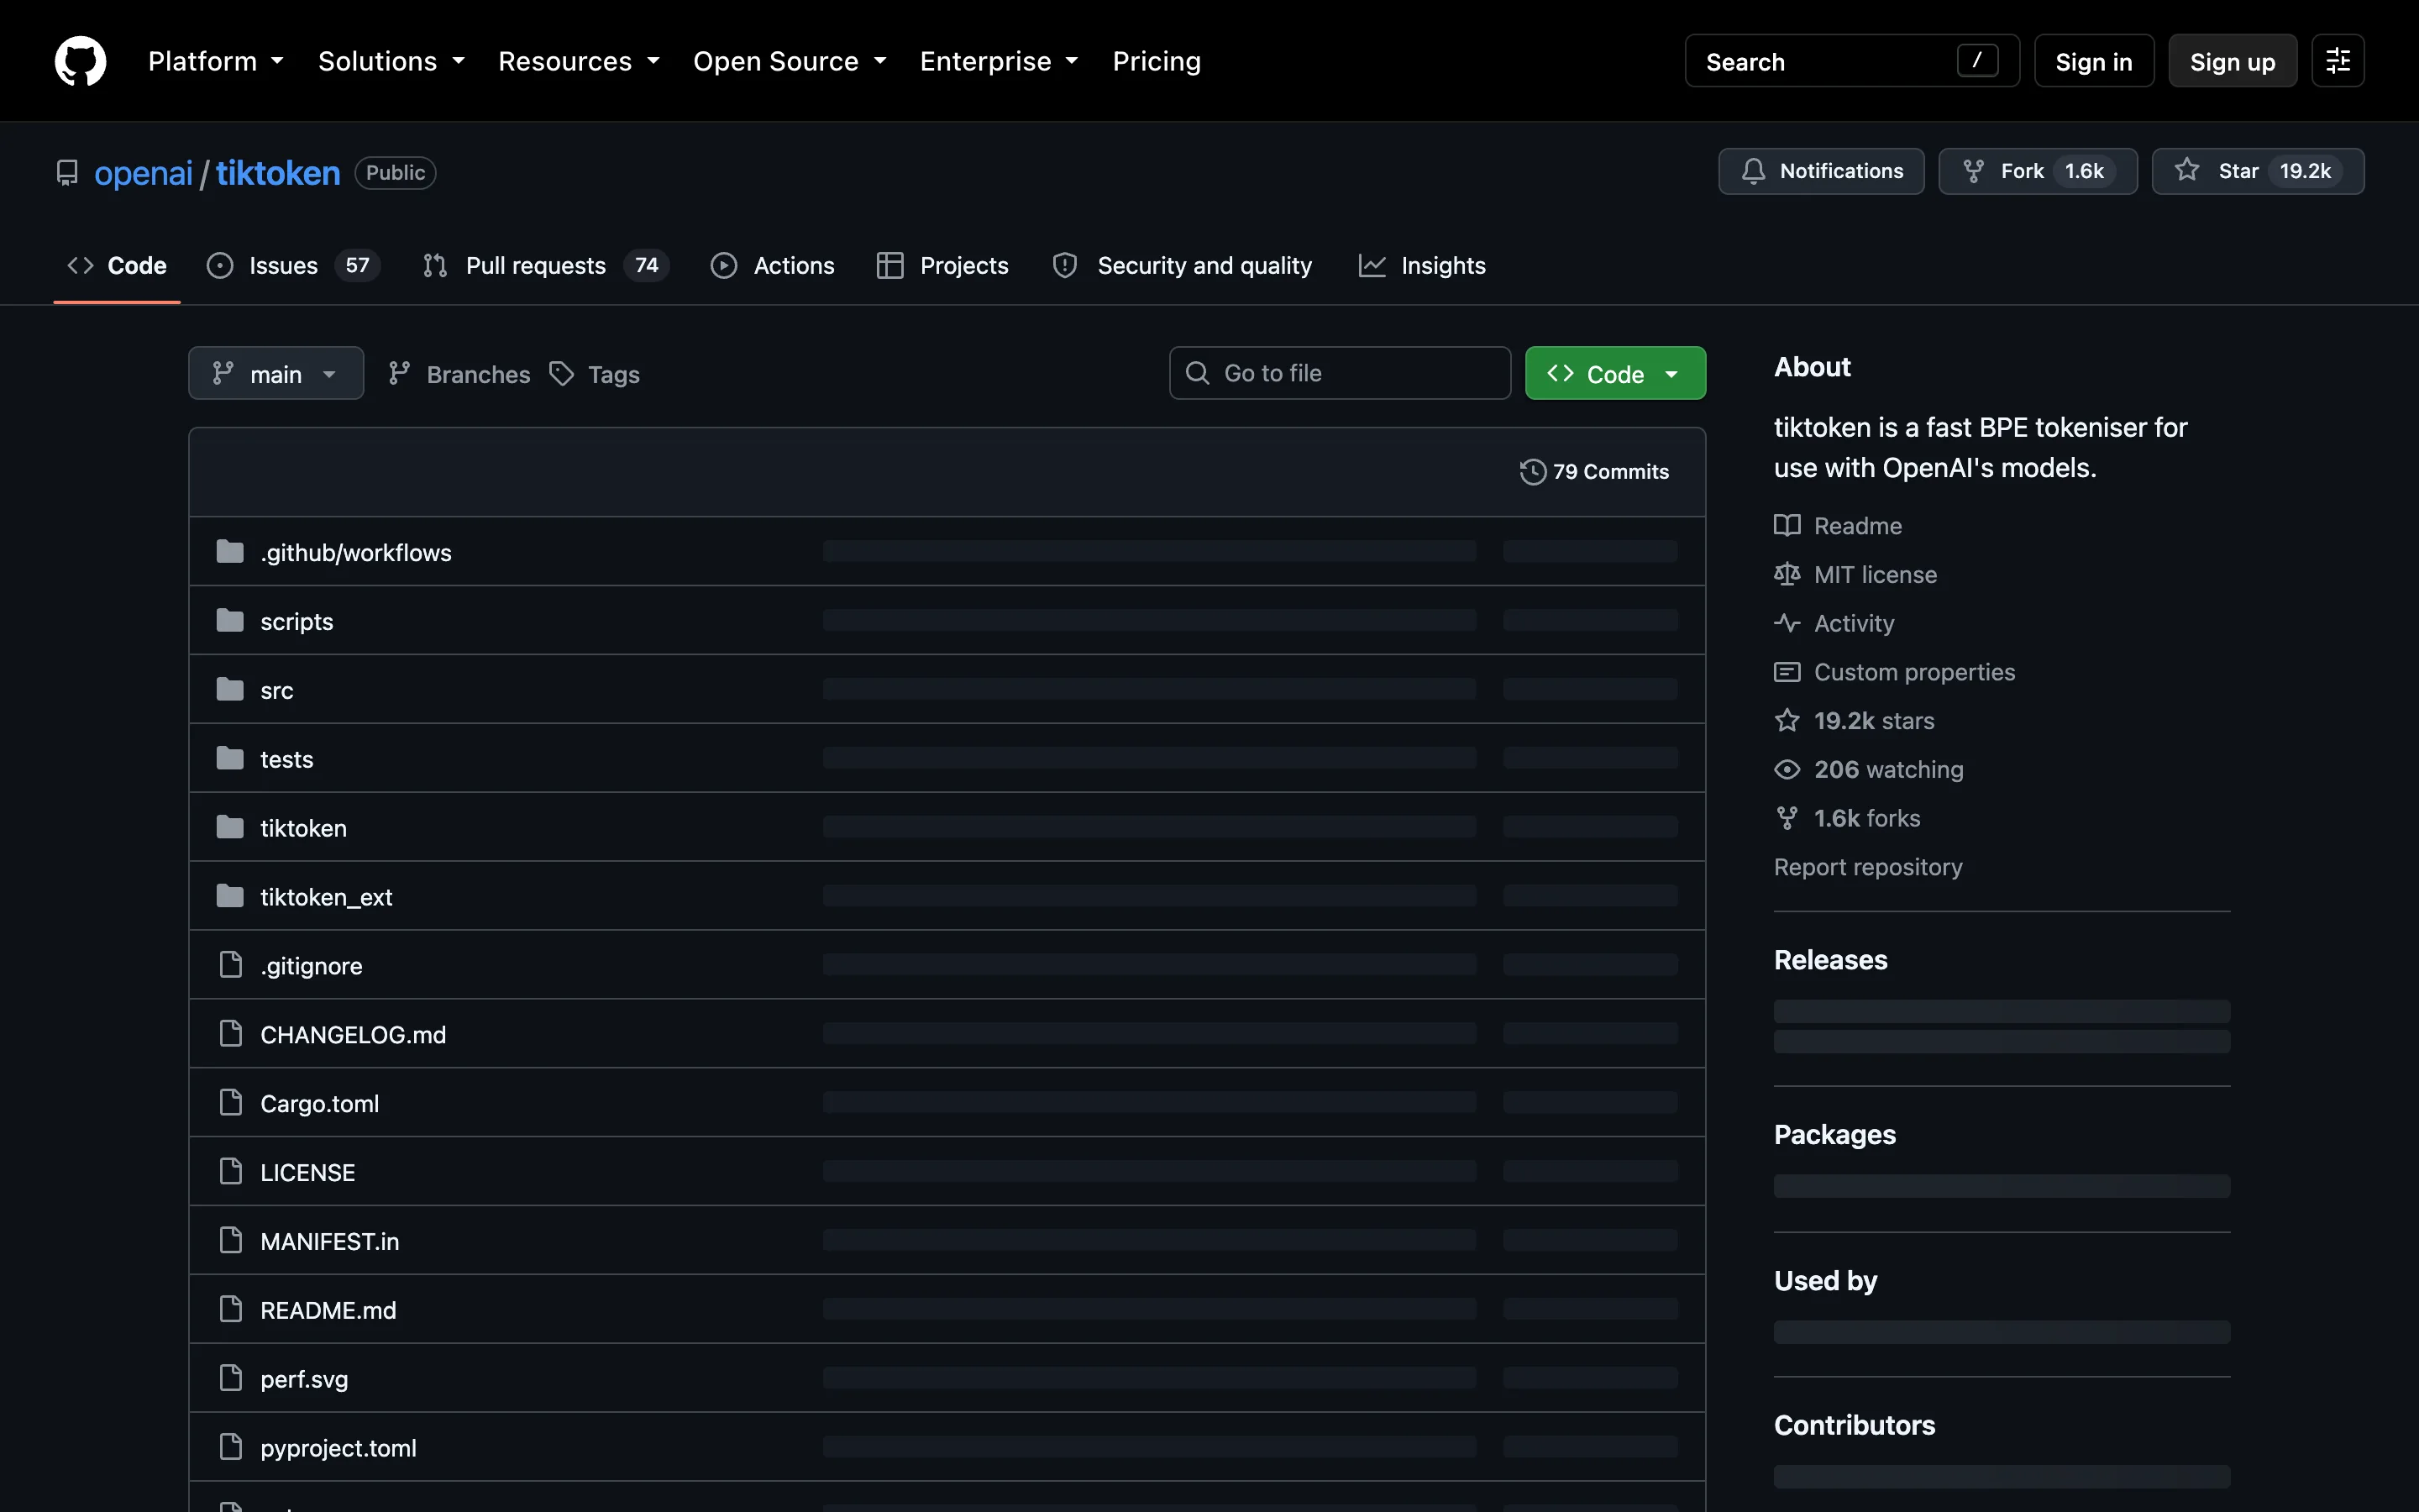Open the green Code clone dropdown

[1615, 374]
